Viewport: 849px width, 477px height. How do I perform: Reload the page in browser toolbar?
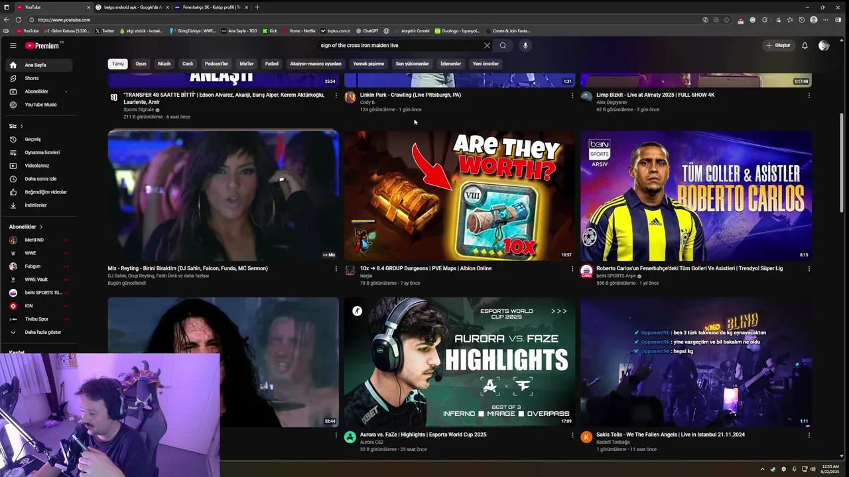[17, 20]
